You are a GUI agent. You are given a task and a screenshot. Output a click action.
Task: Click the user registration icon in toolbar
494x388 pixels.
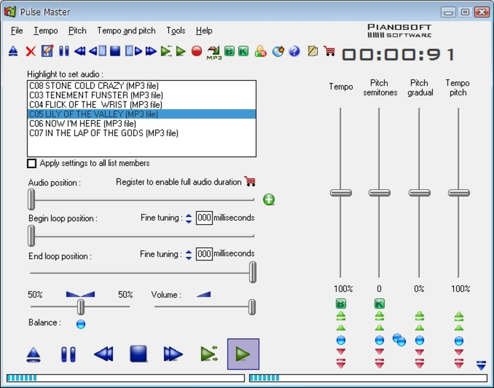[261, 51]
